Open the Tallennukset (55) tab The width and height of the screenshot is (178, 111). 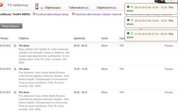[78, 8]
